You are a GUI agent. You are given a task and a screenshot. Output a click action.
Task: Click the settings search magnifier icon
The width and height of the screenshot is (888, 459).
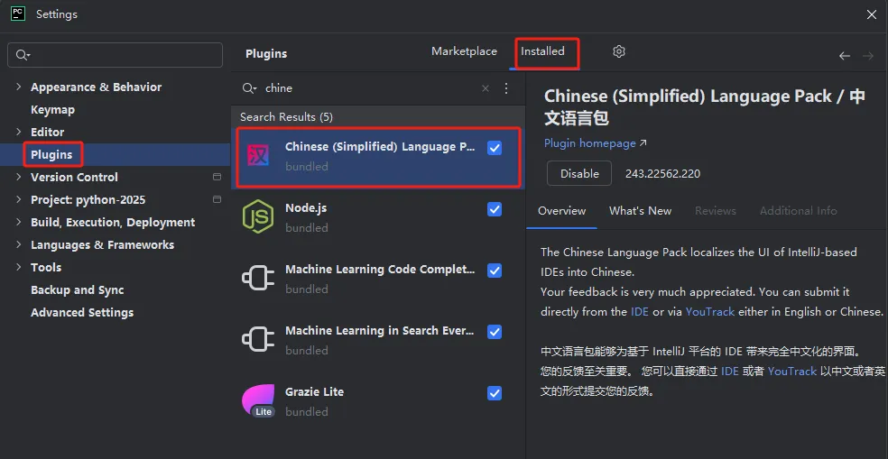click(23, 55)
